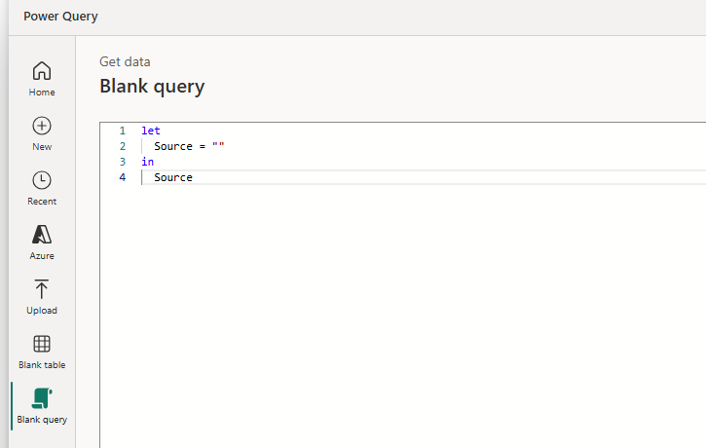The width and height of the screenshot is (706, 448).
Task: Click the Upload arrow icon
Action: tap(42, 289)
